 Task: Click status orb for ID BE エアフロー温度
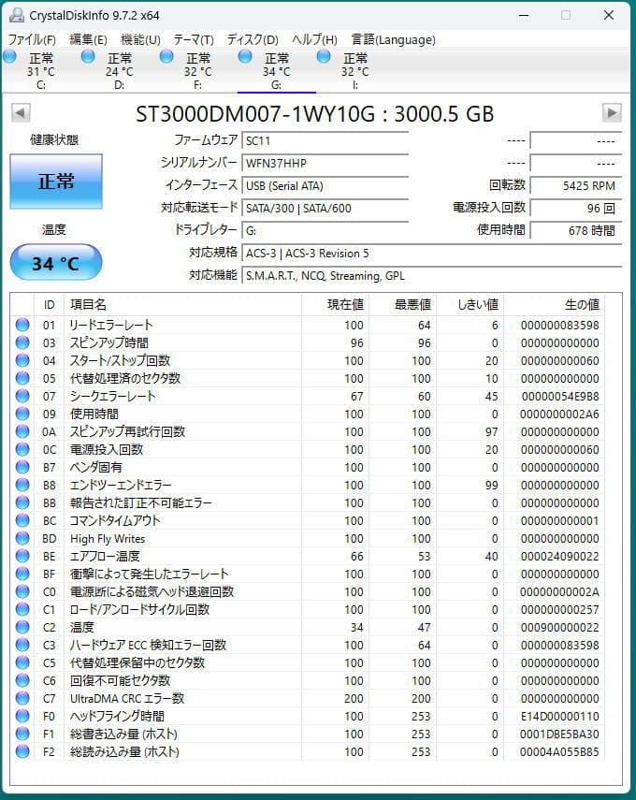click(x=22, y=556)
